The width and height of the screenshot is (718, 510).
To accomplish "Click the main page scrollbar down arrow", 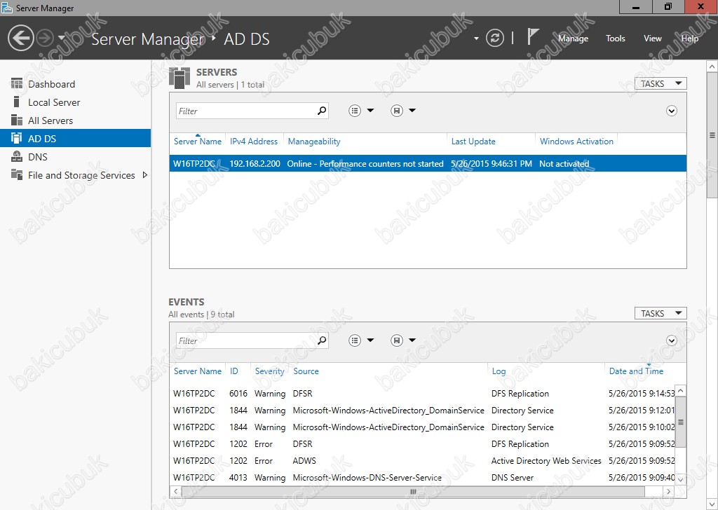I will pyautogui.click(x=712, y=504).
